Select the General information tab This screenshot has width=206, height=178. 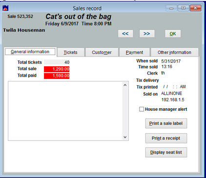click(x=30, y=52)
